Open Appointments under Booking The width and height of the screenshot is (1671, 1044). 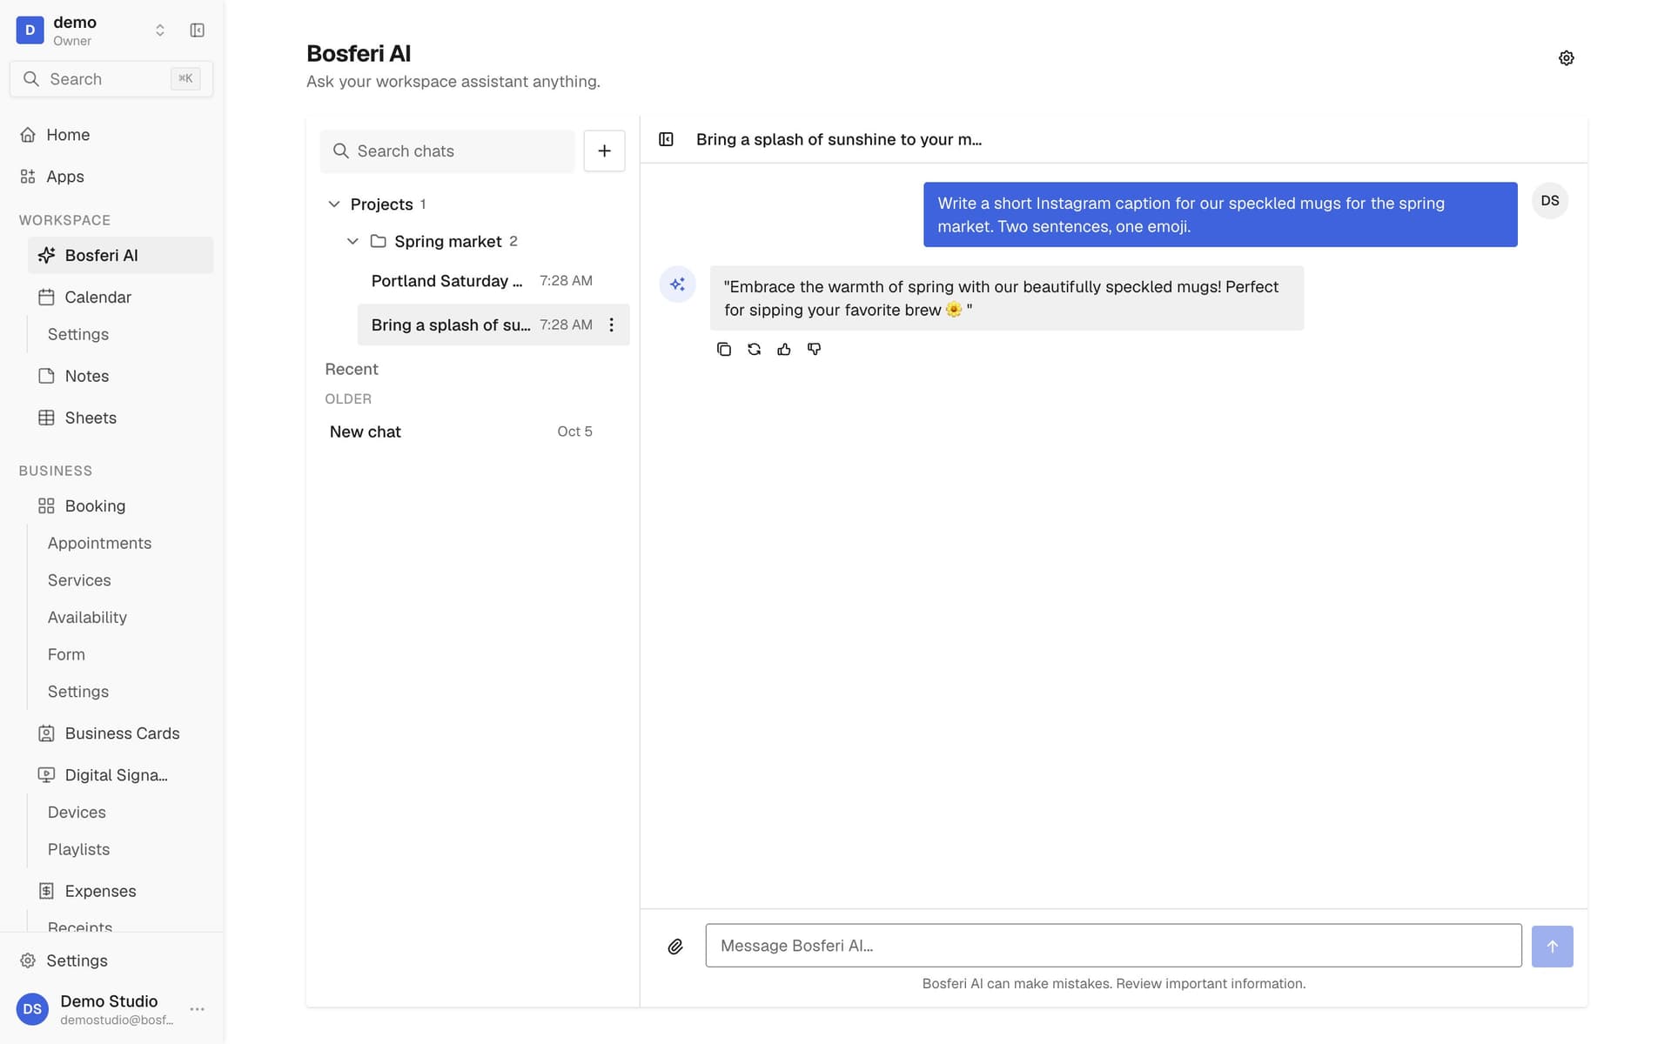coord(99,543)
